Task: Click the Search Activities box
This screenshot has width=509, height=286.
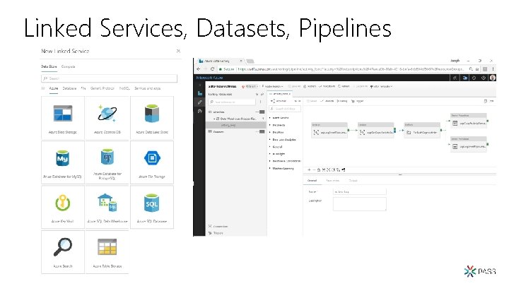Action: click(x=285, y=109)
